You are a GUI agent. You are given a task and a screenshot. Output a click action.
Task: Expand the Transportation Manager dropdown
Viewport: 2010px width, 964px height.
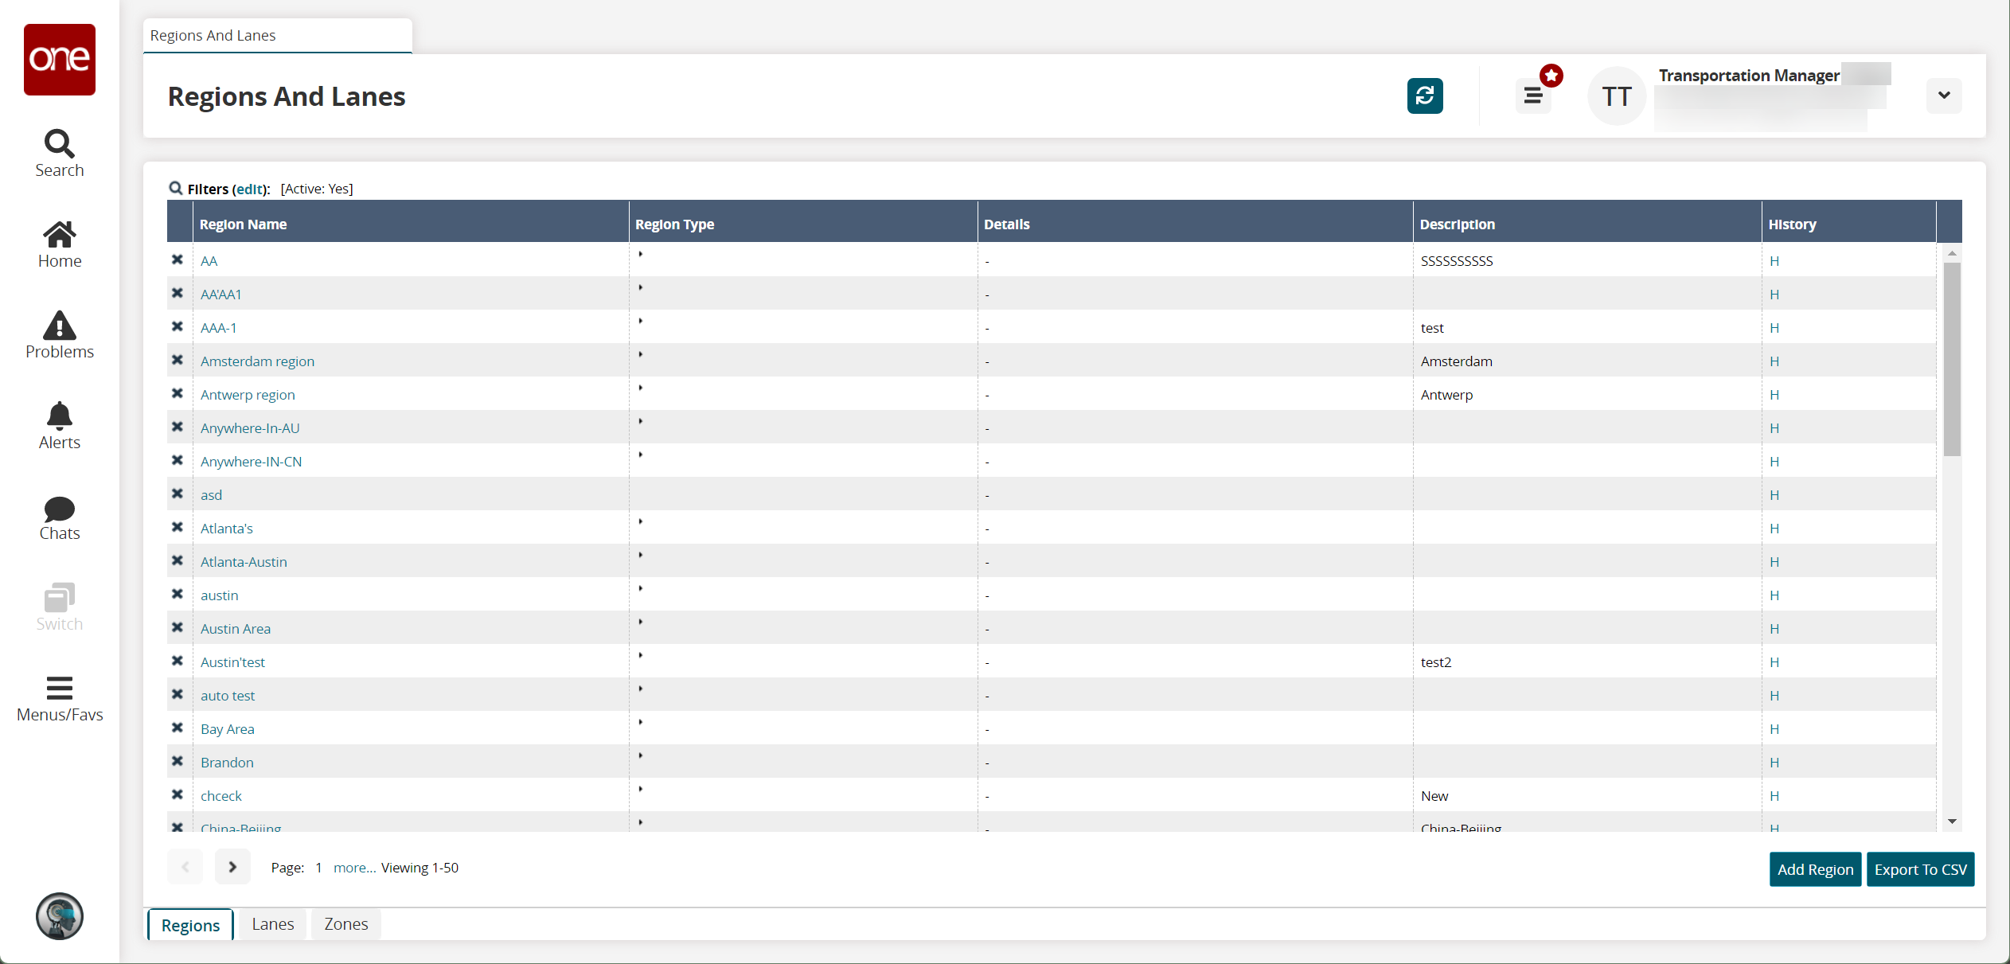[1945, 95]
